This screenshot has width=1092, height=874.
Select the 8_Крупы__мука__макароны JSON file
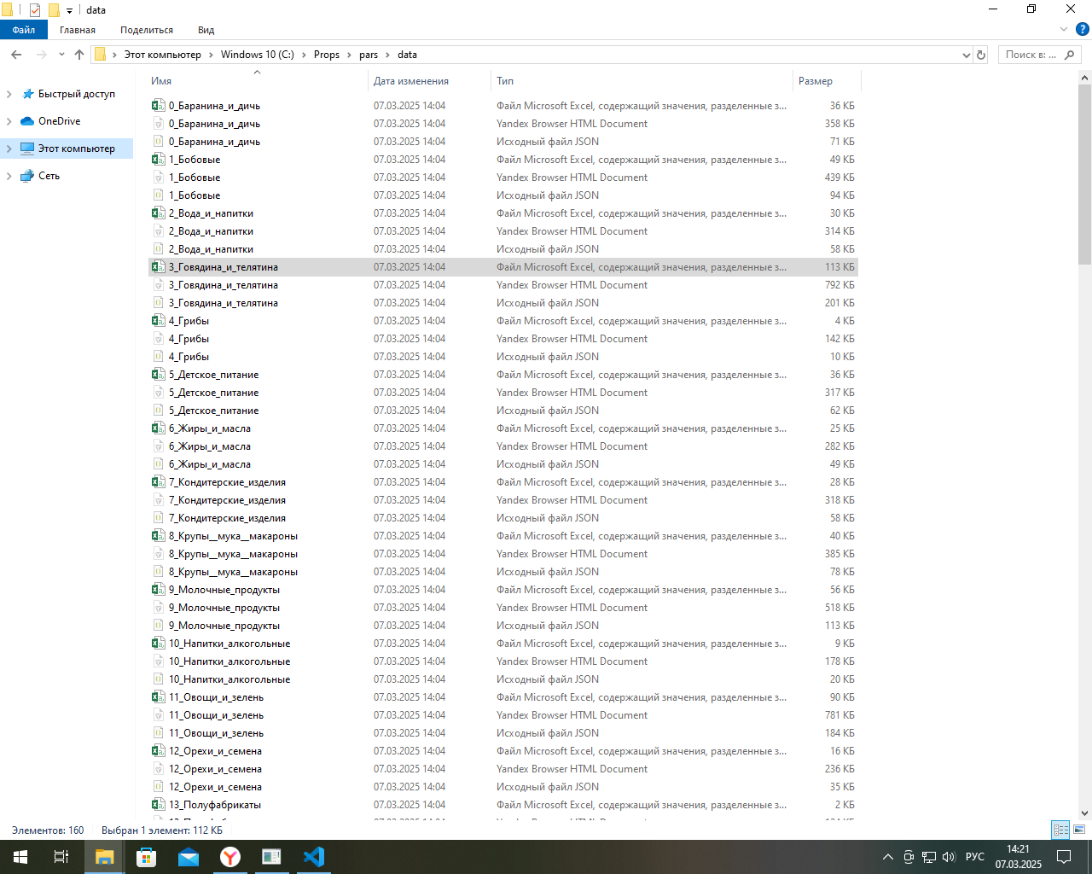click(x=503, y=572)
